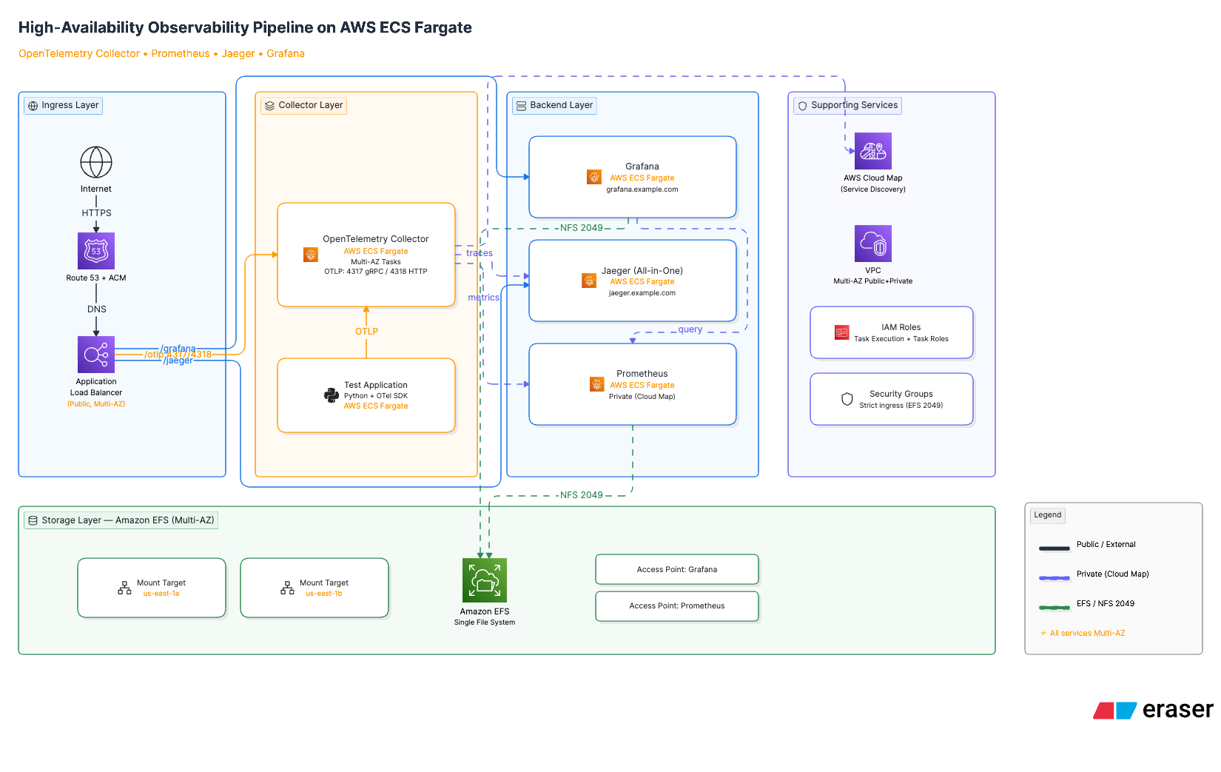The height and width of the screenshot is (772, 1221).
Task: Click the IAM Roles node
Action: (892, 332)
